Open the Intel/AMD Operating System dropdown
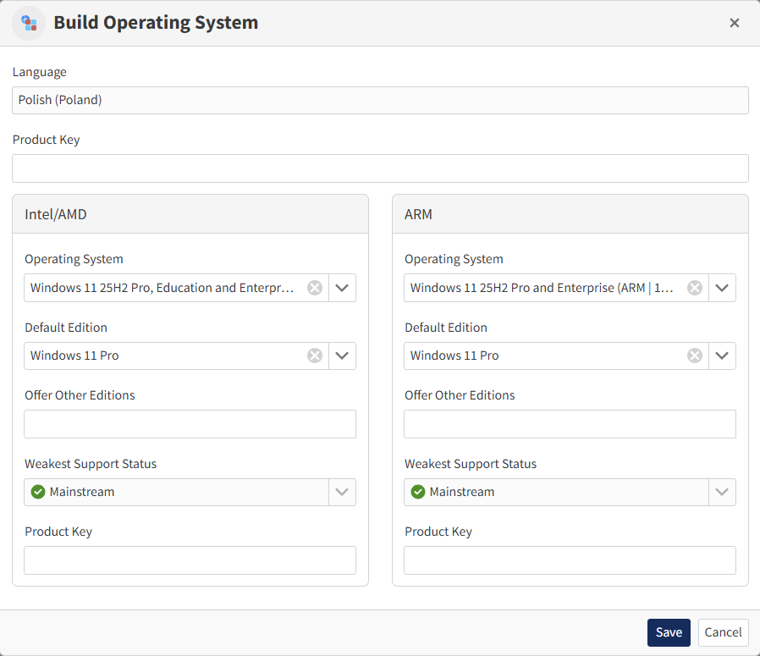The width and height of the screenshot is (760, 656). [x=342, y=287]
